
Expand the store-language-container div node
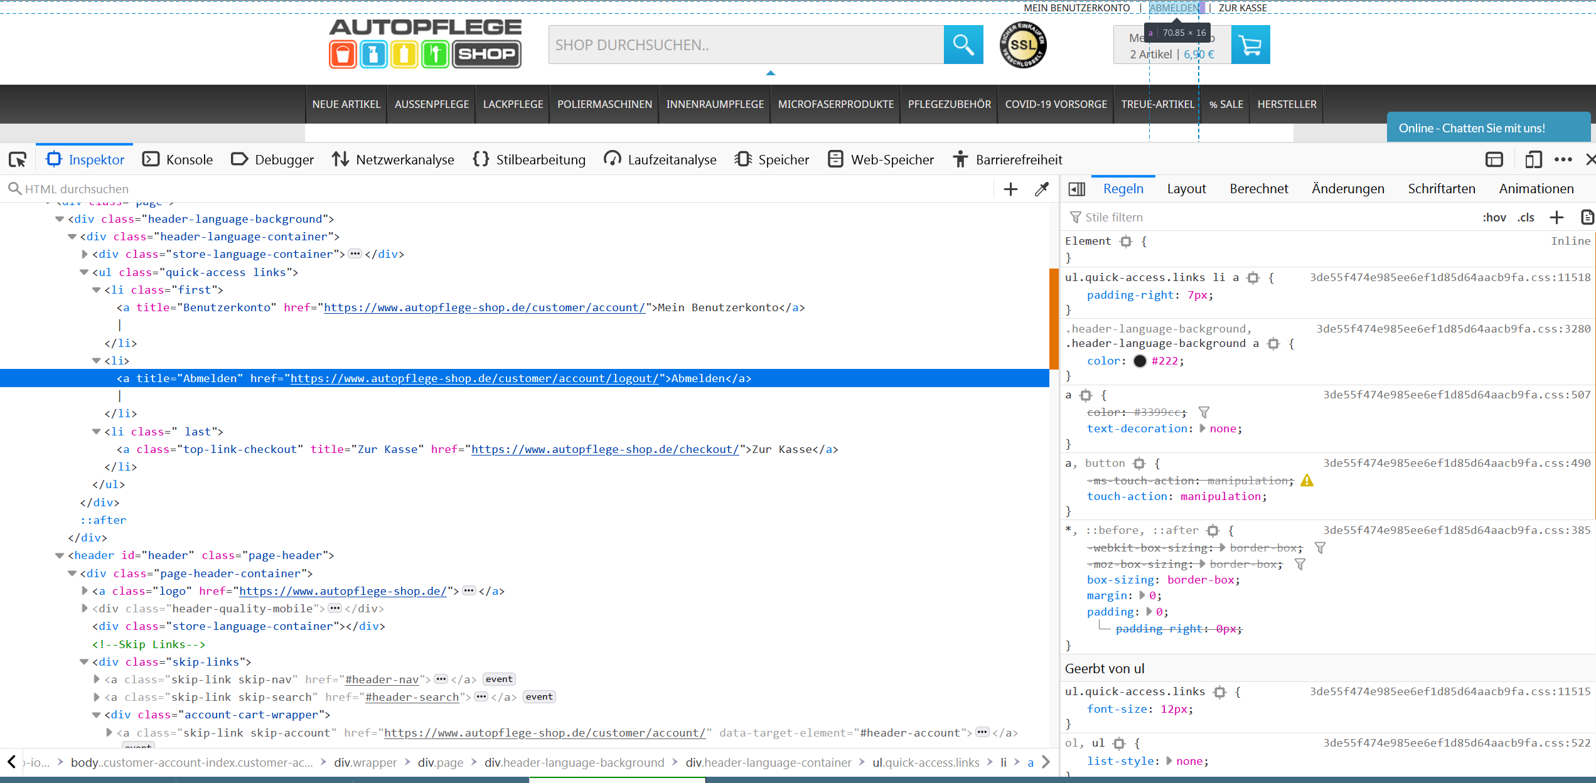pyautogui.click(x=85, y=254)
